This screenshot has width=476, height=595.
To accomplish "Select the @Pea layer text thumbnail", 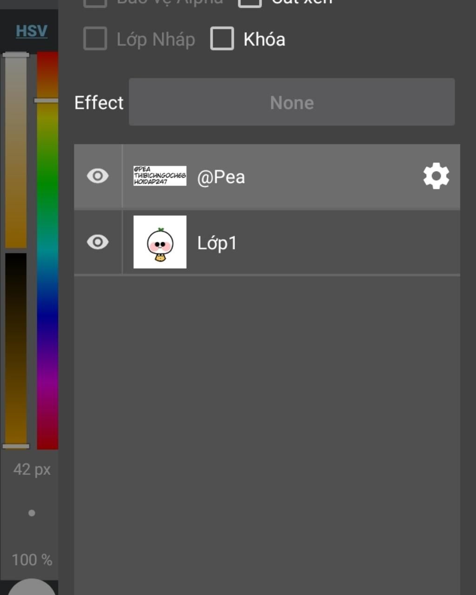I will (160, 176).
